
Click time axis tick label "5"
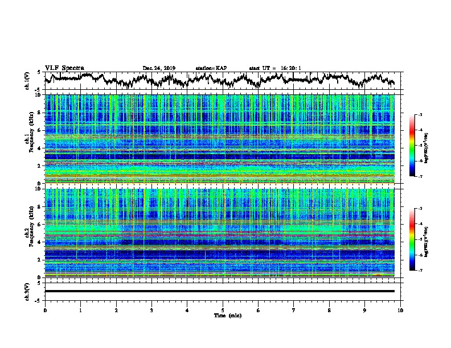pyautogui.click(x=223, y=310)
